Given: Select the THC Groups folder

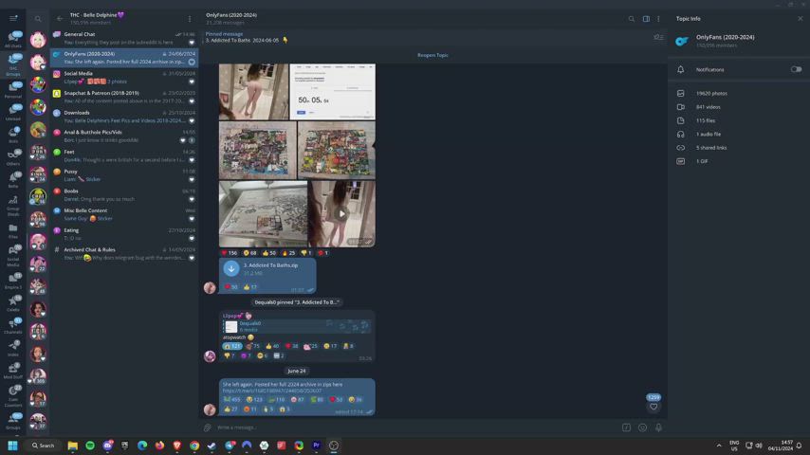Looking at the screenshot, I should point(13,64).
